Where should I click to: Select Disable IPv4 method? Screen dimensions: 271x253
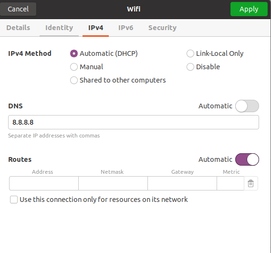190,67
